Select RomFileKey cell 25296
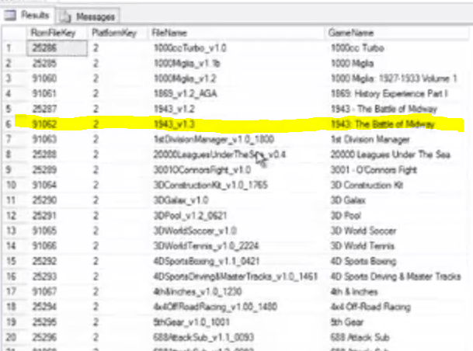 click(x=44, y=337)
